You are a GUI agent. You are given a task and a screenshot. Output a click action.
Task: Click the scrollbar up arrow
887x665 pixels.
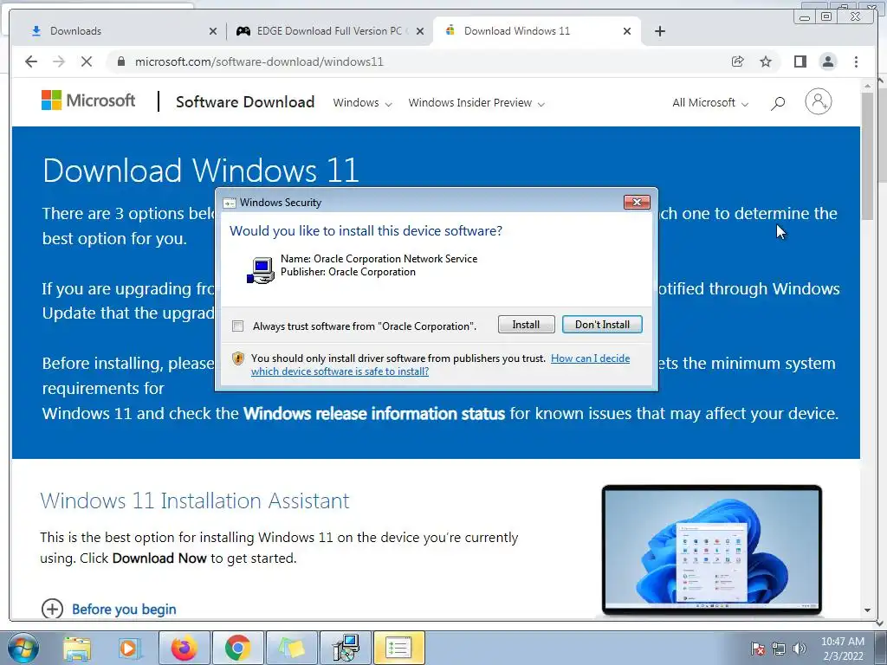coord(868,86)
